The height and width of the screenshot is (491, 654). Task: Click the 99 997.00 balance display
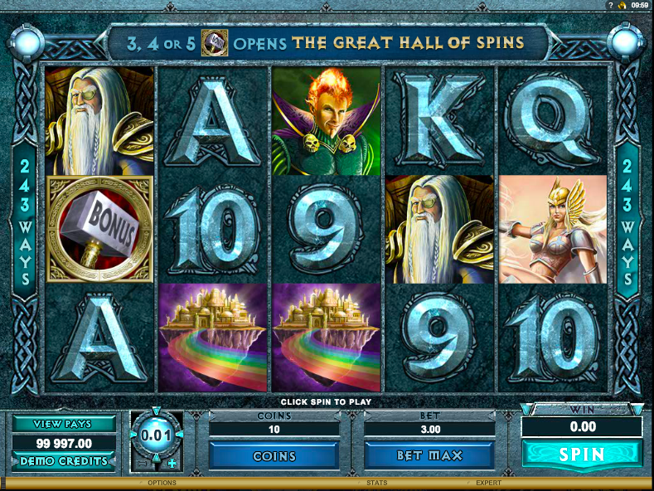point(64,443)
